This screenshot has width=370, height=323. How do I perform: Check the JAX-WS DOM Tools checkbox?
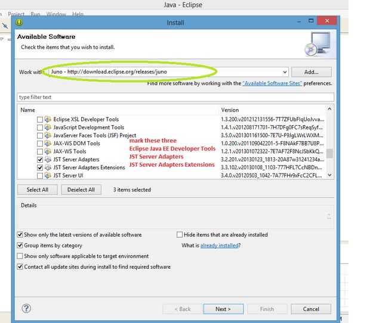[40, 144]
